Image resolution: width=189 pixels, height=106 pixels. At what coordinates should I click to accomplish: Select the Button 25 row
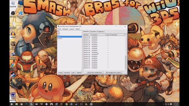pos(104,54)
